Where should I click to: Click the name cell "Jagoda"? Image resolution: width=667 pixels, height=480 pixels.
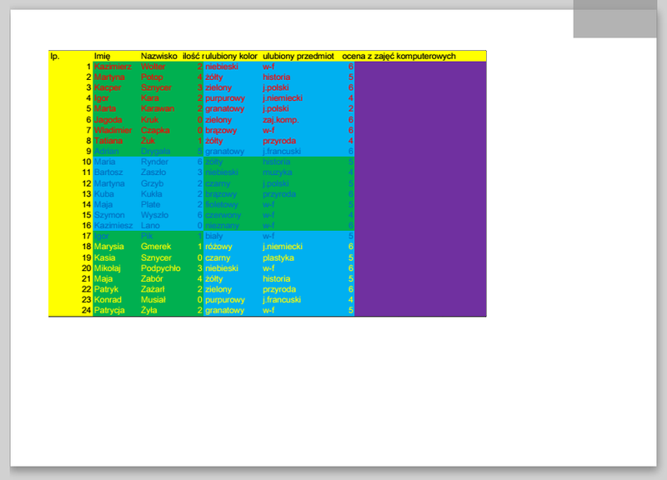pos(108,119)
